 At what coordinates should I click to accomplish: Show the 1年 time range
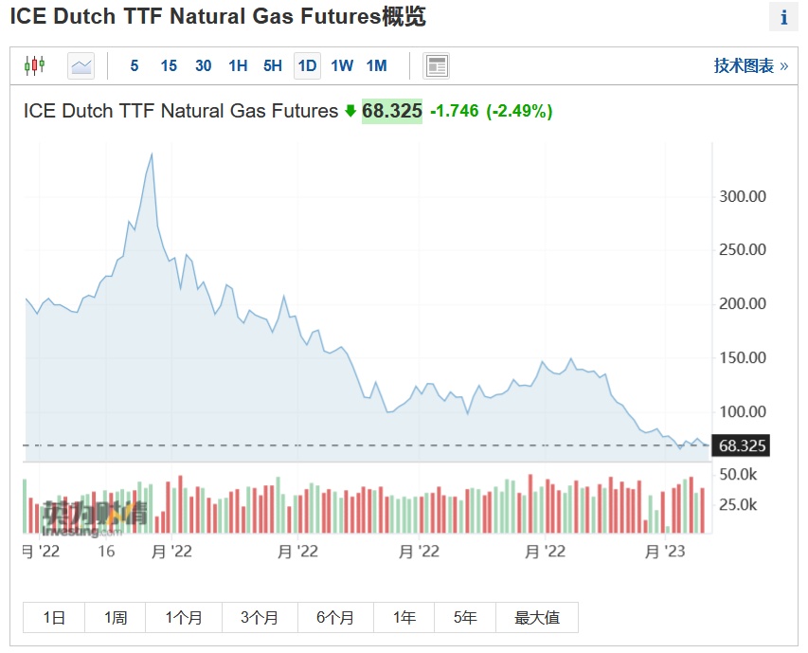pos(404,617)
